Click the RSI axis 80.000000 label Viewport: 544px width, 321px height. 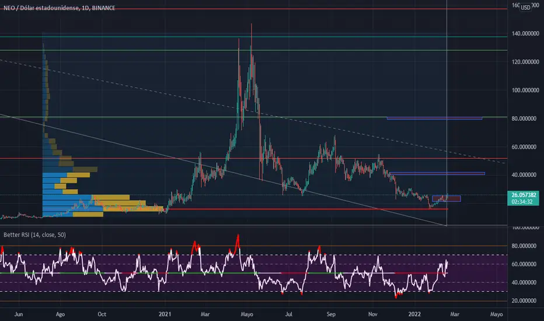point(524,246)
